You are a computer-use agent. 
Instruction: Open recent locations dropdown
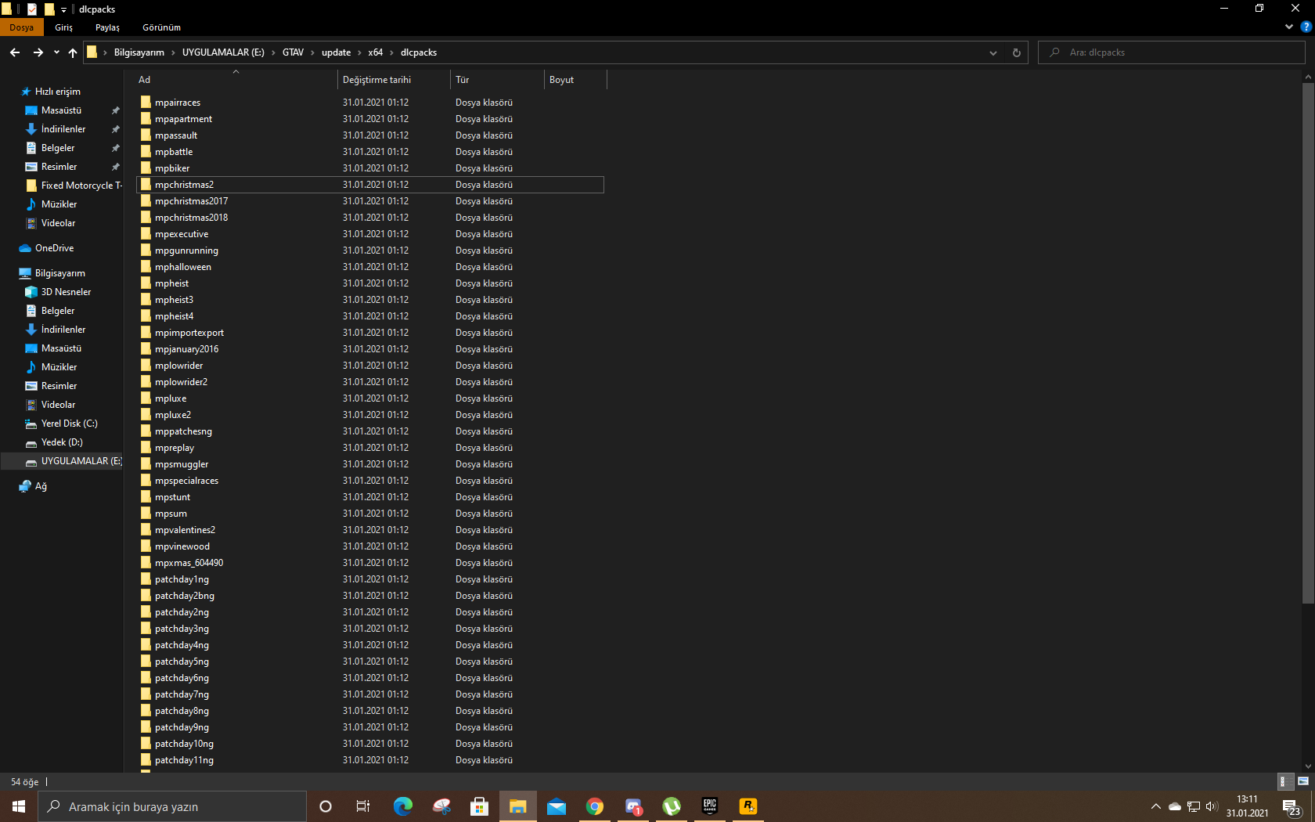pos(56,52)
